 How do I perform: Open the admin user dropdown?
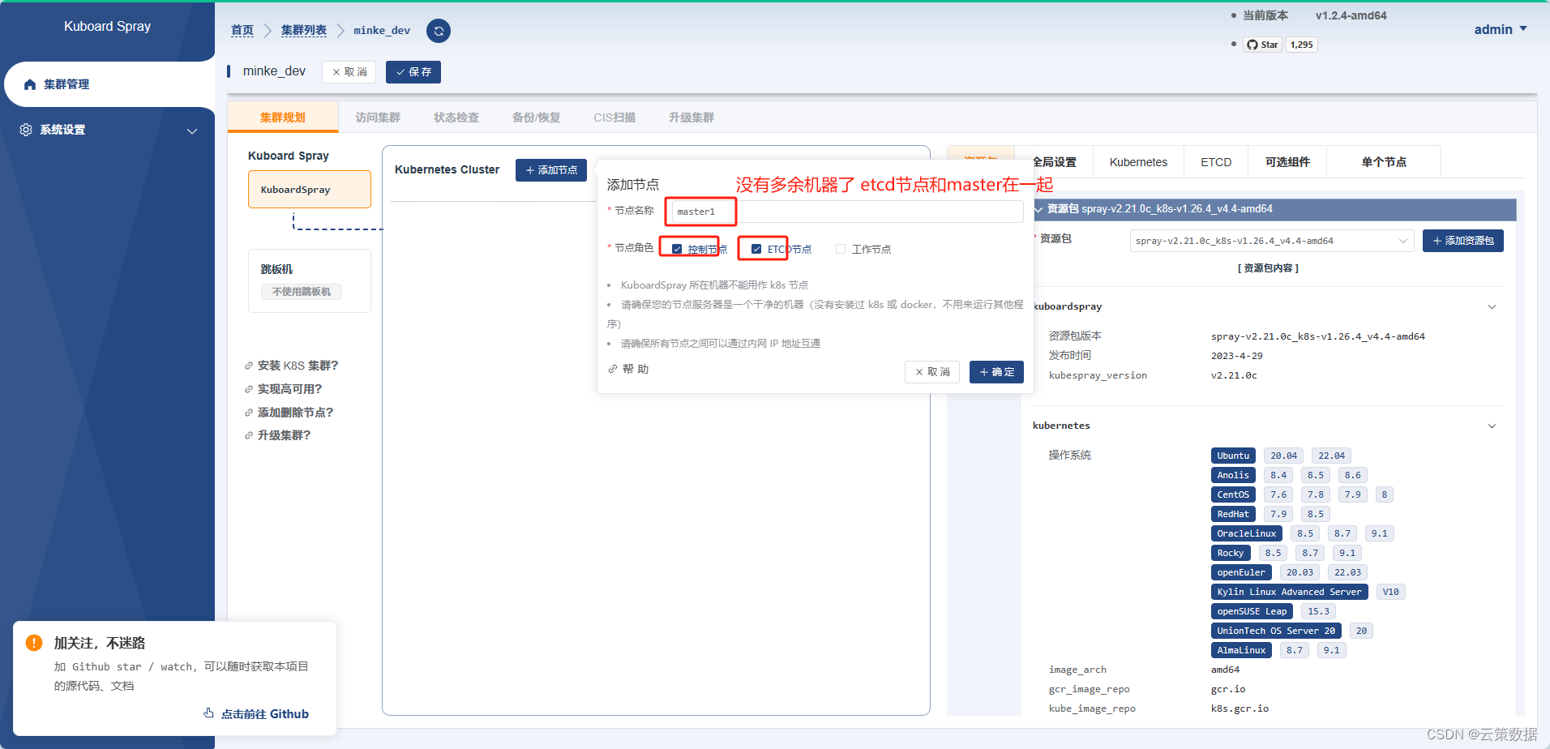(x=1501, y=29)
